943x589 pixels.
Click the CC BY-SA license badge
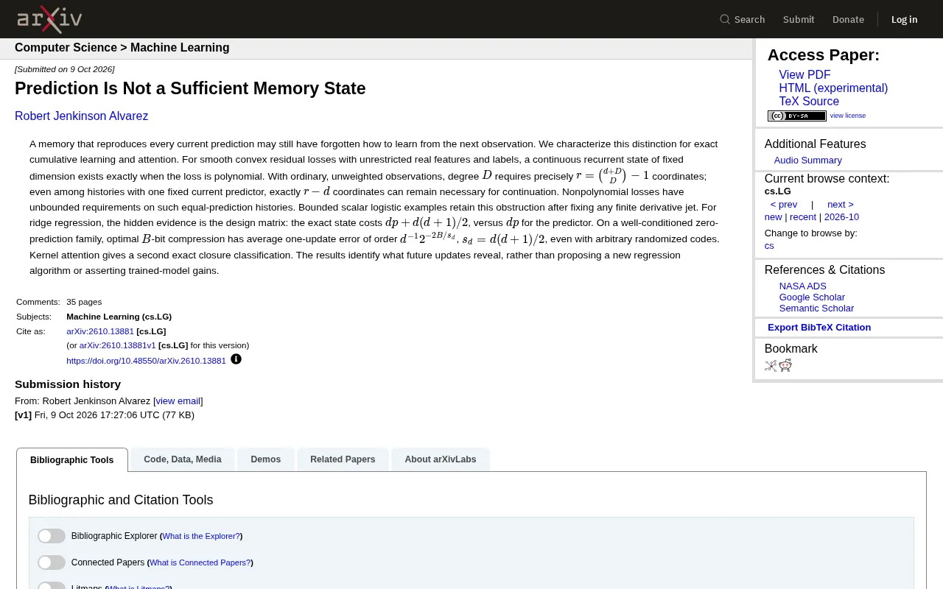point(797,116)
